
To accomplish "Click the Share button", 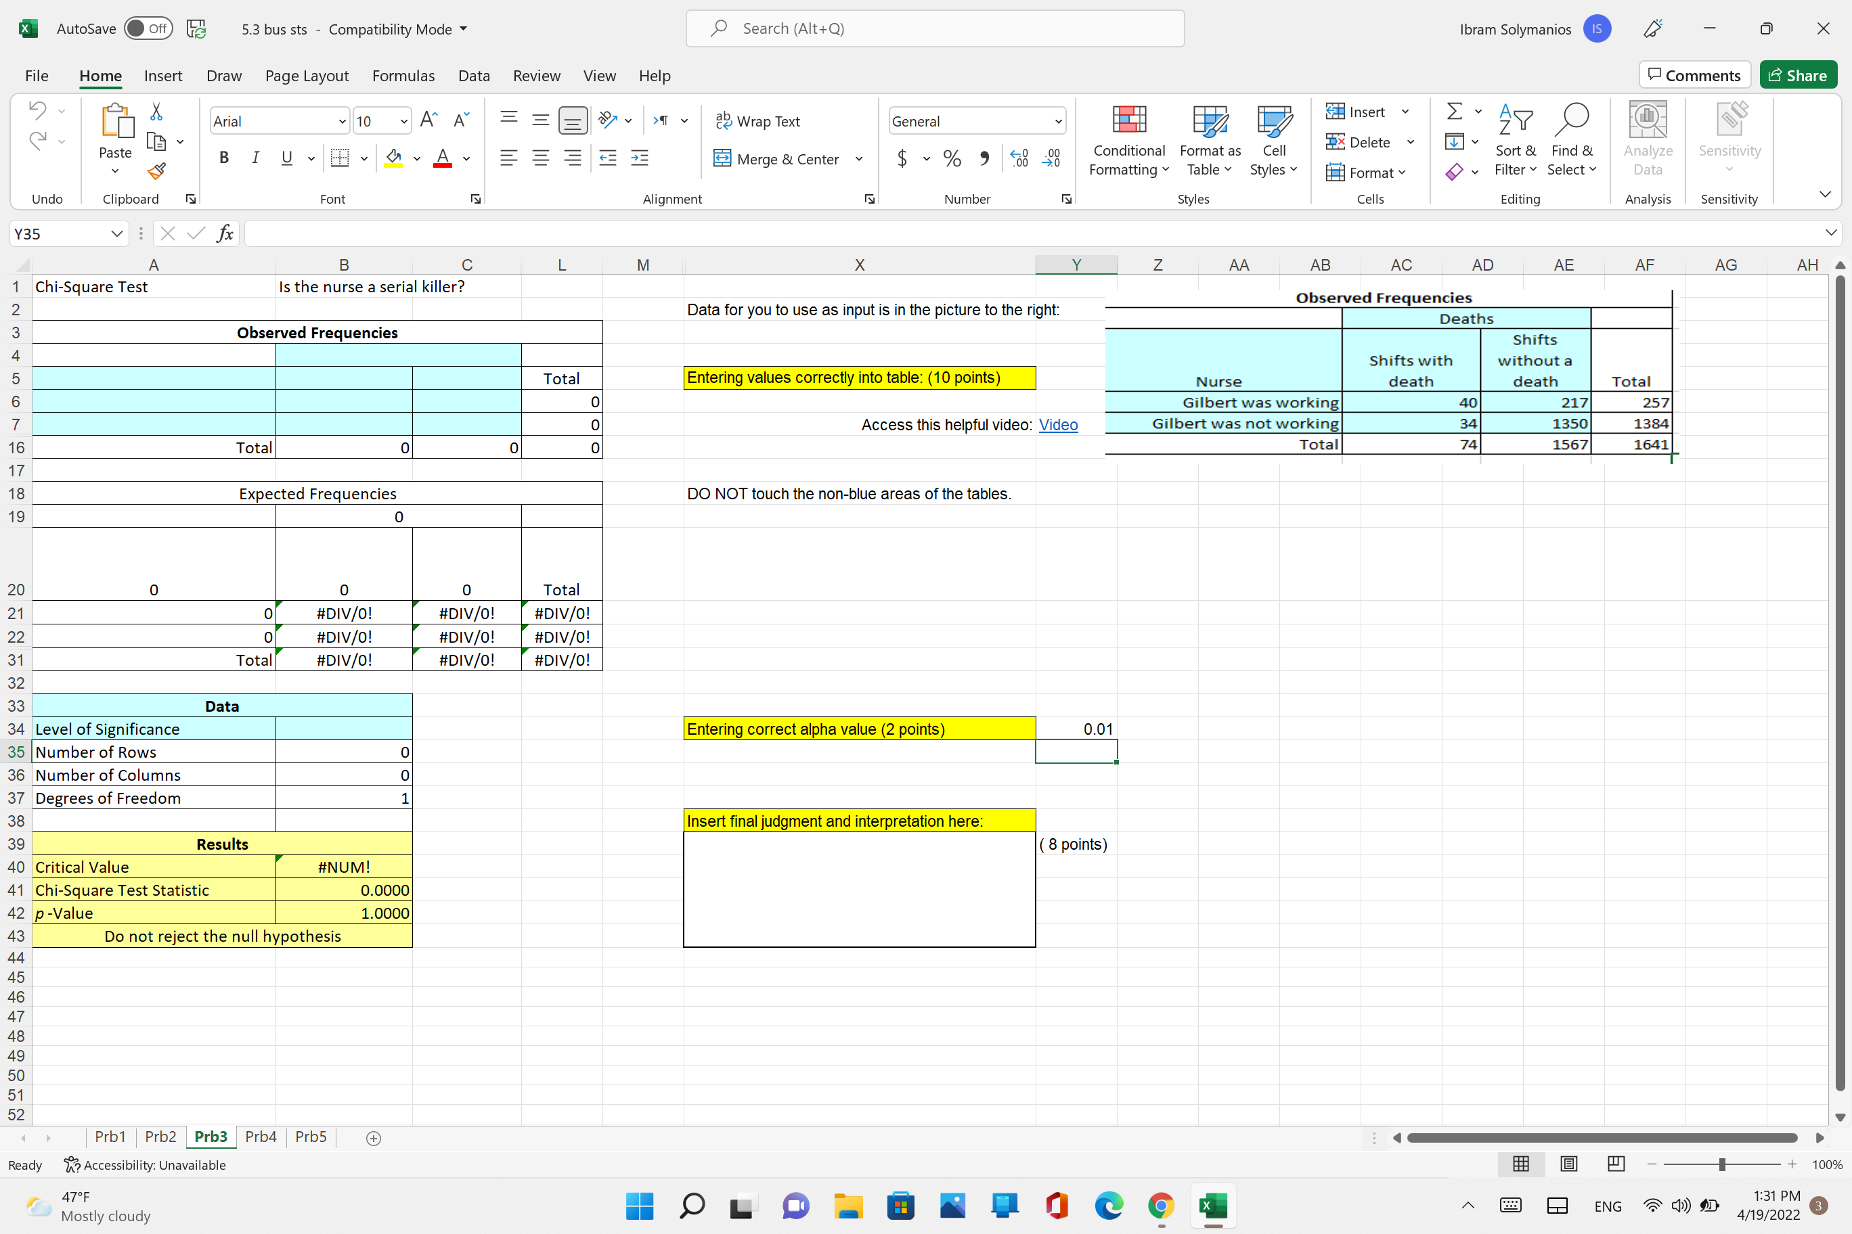I will (x=1799, y=74).
